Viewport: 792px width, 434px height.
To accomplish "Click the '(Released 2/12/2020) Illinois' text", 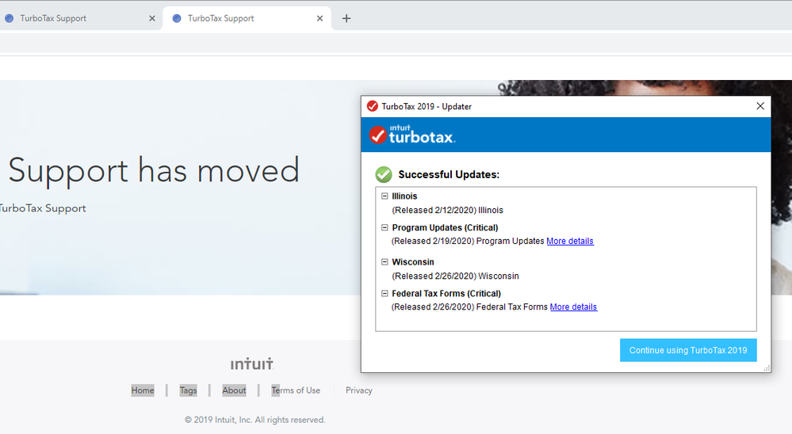I will [x=447, y=210].
